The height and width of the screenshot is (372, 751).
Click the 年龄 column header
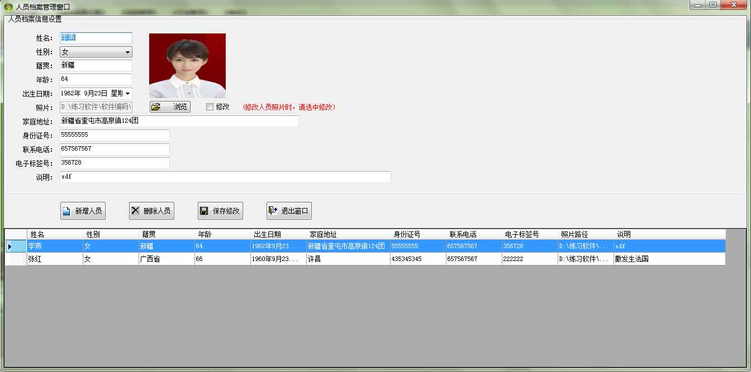pos(222,234)
